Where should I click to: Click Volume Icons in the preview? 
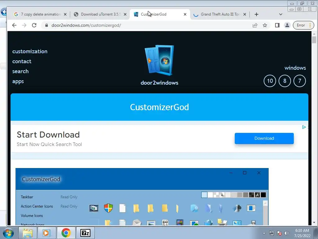(32, 216)
